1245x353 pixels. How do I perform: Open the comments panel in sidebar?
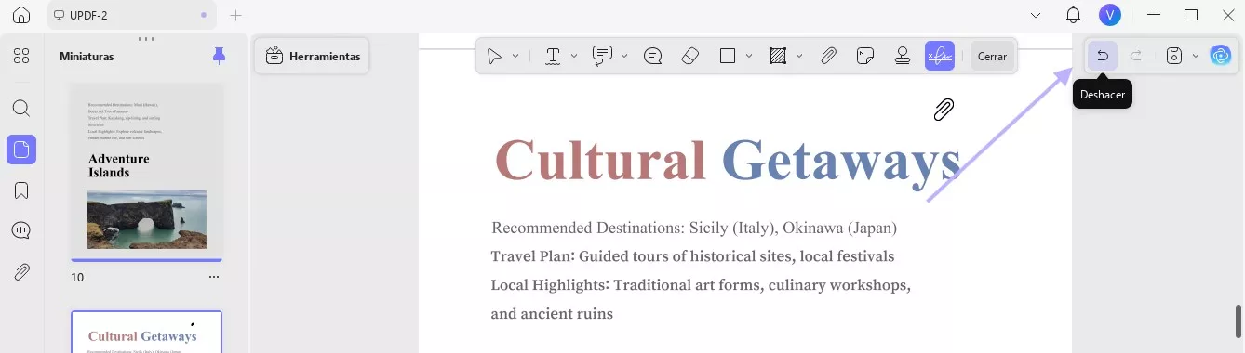(21, 231)
